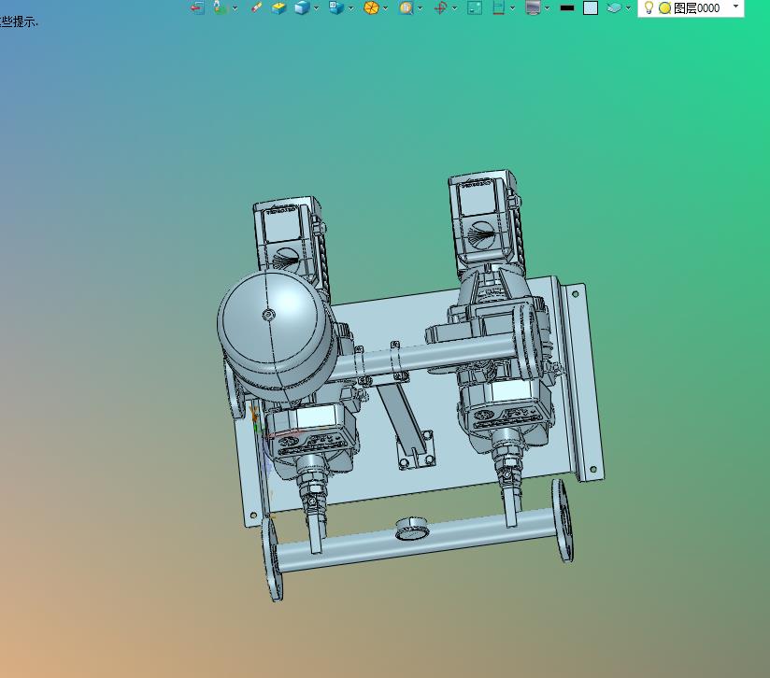The image size is (770, 678).
Task: Click the orange wireframe sphere icon
Action: 371,7
